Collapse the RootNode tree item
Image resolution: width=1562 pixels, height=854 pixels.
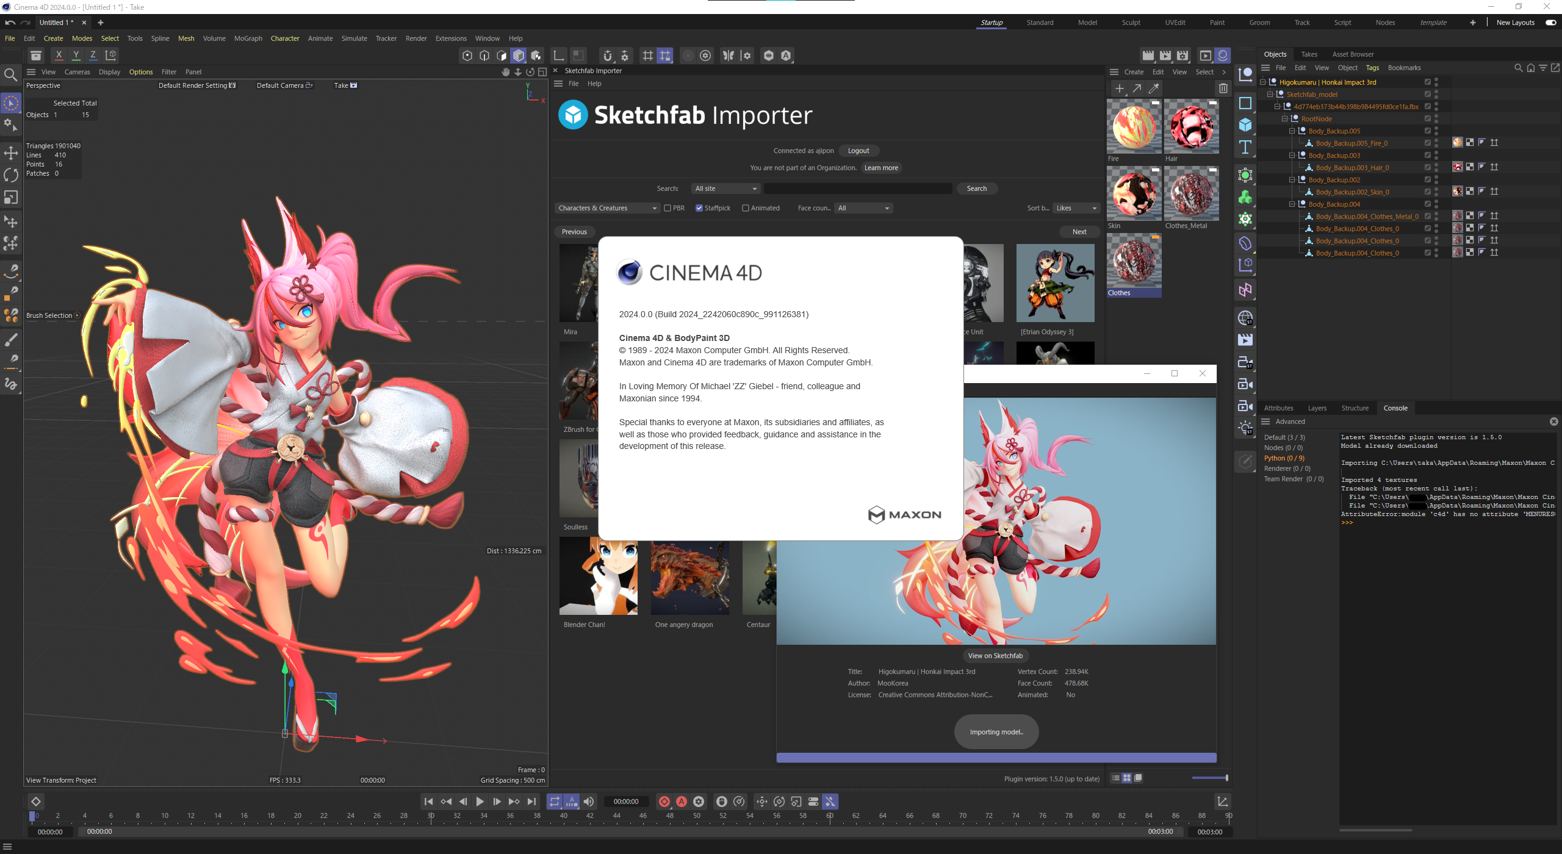tap(1284, 119)
